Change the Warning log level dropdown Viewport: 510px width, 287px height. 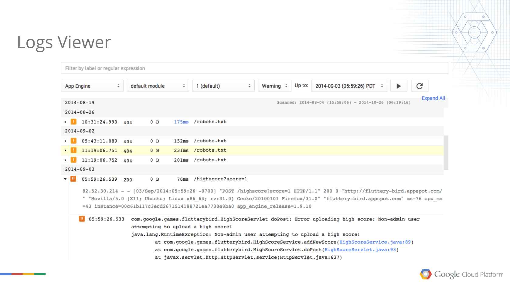(274, 86)
